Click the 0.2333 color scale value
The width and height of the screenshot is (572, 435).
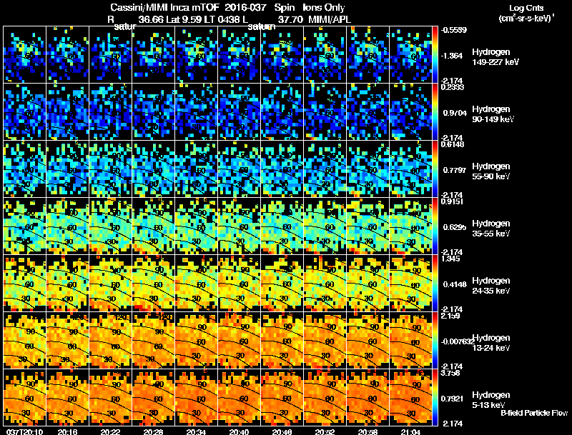453,87
